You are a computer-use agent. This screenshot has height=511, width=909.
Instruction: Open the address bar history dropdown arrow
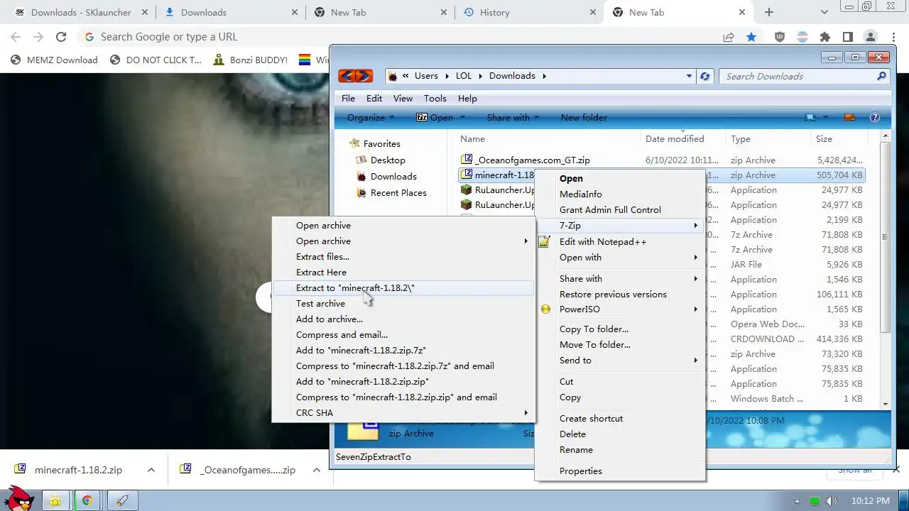tap(689, 76)
